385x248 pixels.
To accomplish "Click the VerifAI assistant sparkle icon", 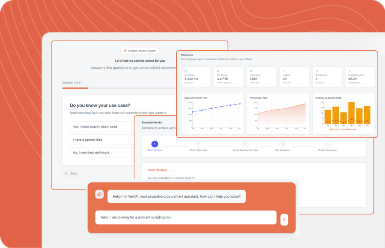I will point(99,194).
